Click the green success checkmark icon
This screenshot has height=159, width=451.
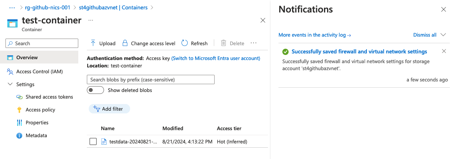pos(285,52)
